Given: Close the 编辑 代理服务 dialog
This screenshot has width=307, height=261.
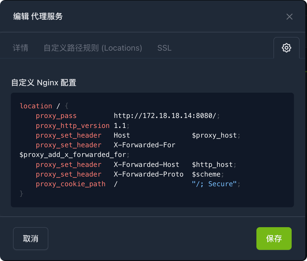Looking at the screenshot, I should tap(289, 17).
